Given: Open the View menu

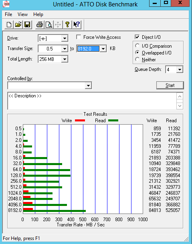Looking at the screenshot, I should click(22, 14).
